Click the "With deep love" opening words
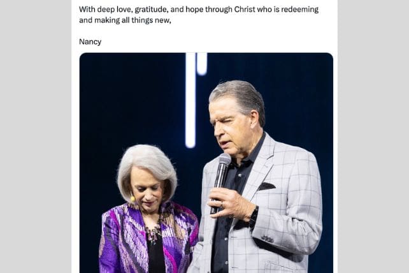This screenshot has height=273, width=409. 106,10
